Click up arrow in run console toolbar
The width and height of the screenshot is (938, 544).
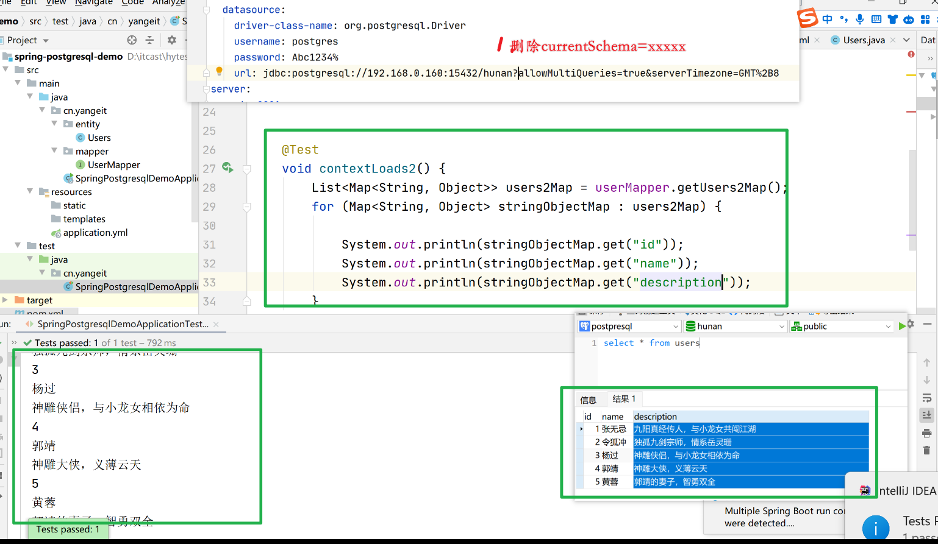click(x=927, y=362)
